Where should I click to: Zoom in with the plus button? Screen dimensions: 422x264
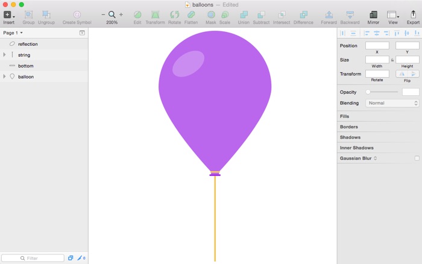(x=121, y=15)
